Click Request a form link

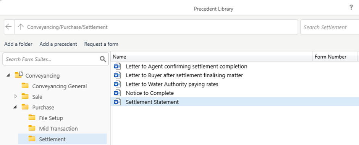[101, 44]
